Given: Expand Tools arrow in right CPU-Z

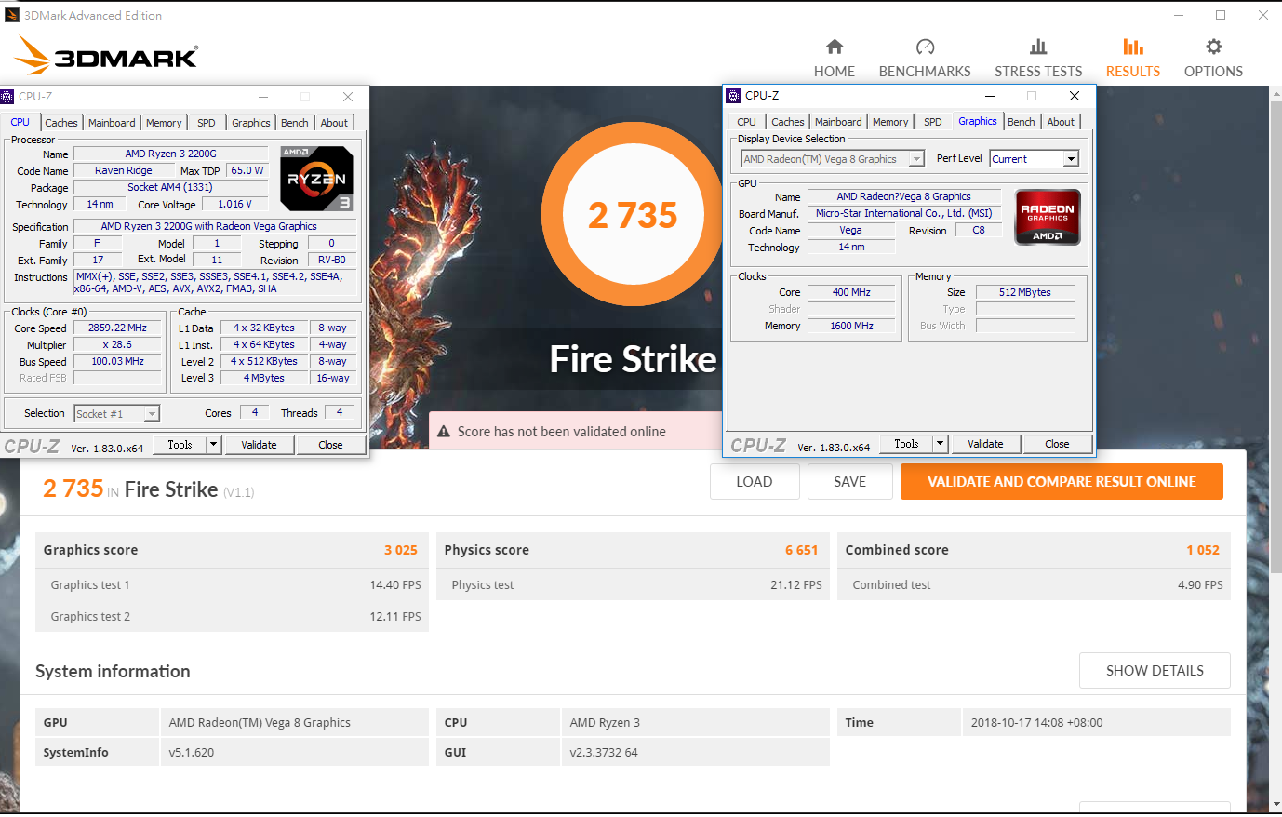Looking at the screenshot, I should tap(940, 444).
